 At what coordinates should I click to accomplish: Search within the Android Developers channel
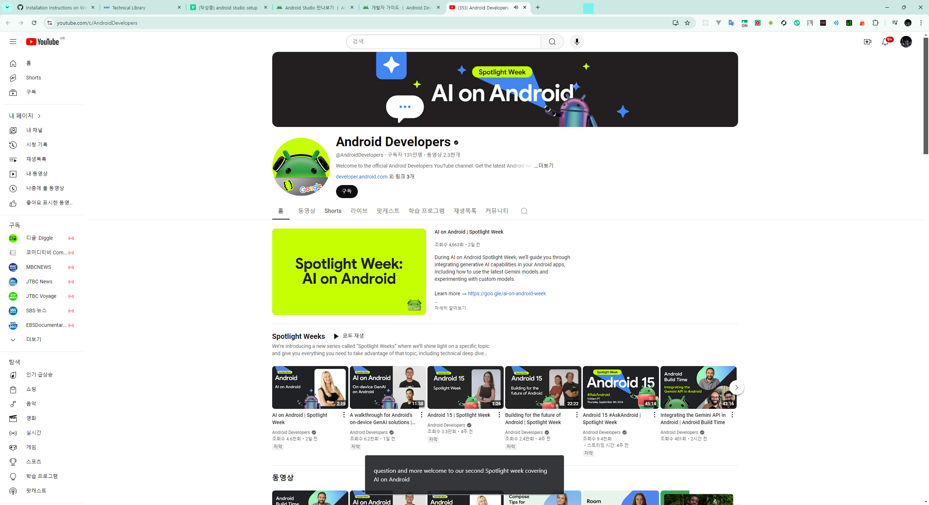pos(524,211)
